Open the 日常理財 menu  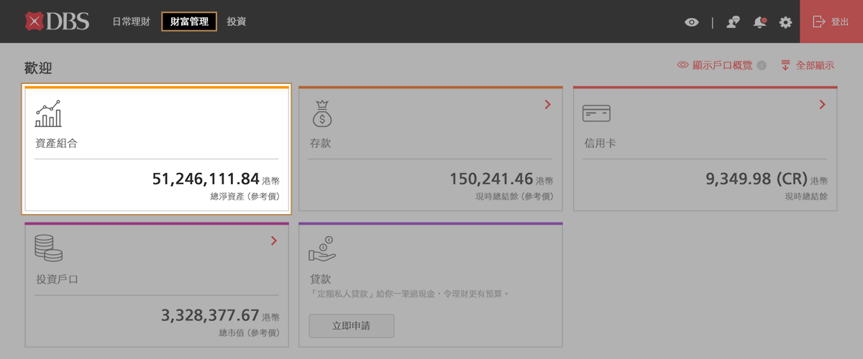tap(131, 22)
